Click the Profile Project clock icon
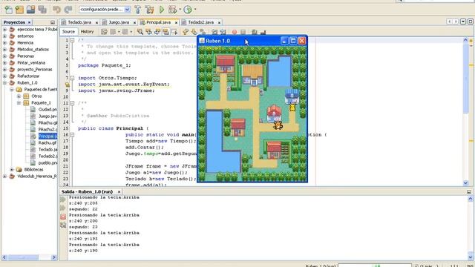Screen dimensions: 475x267 click(x=188, y=10)
